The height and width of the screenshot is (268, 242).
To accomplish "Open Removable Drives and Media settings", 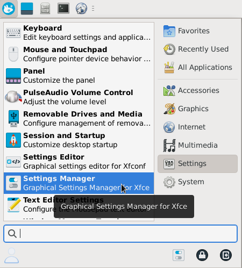I will coord(79,119).
